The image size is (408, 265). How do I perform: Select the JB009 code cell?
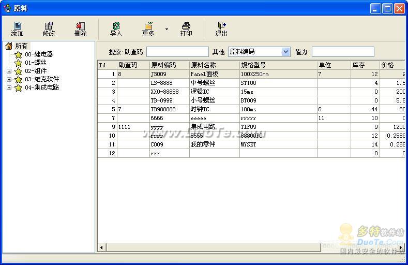coord(170,74)
